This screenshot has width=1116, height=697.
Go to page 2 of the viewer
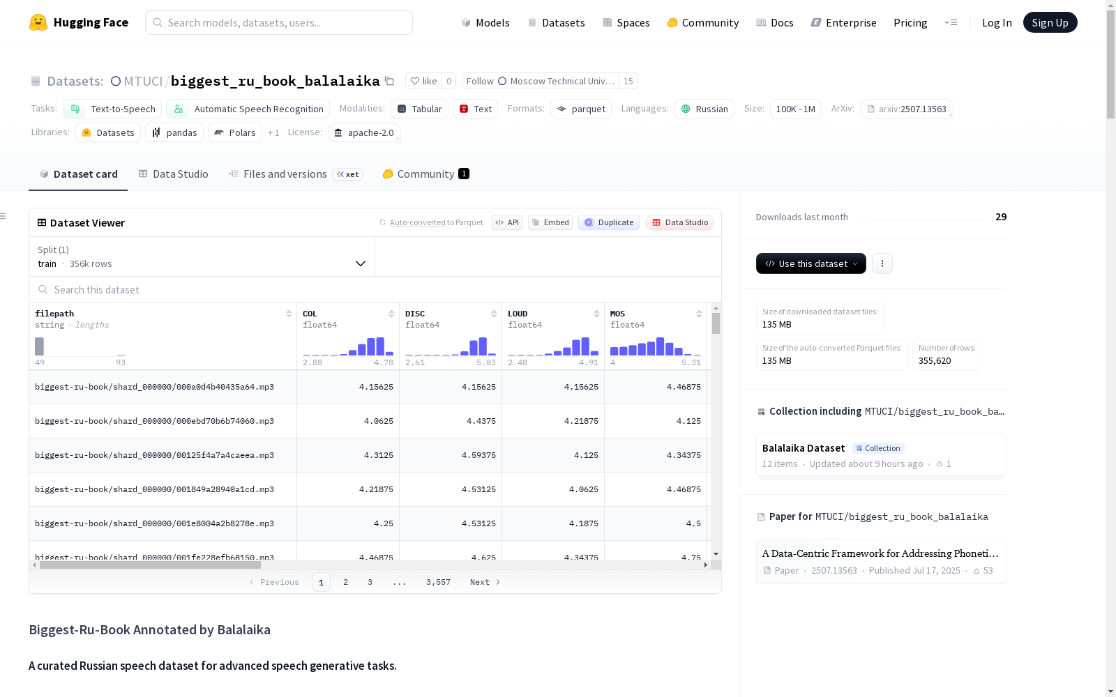point(345,582)
